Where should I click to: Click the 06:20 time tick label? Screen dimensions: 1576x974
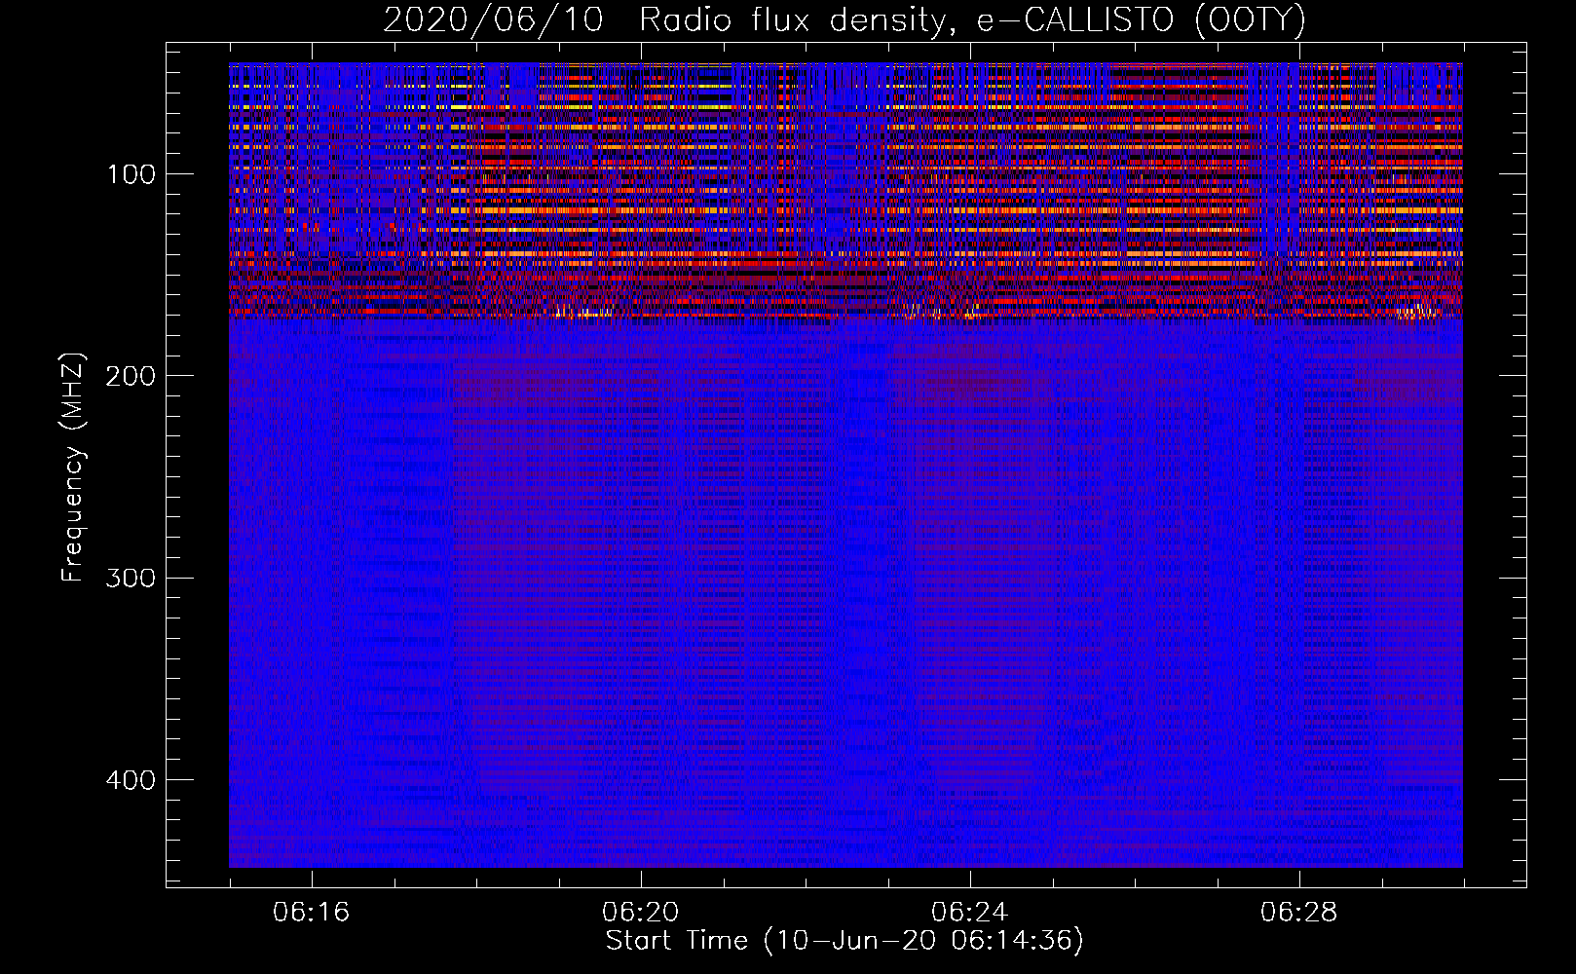pos(641,913)
